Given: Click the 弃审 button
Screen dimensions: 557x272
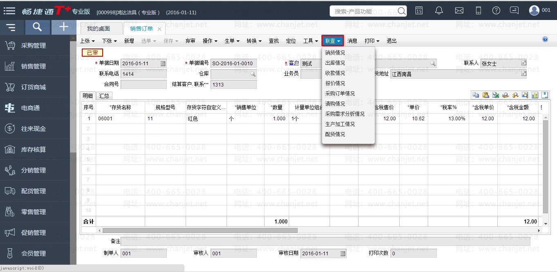Looking at the screenshot, I should click(x=190, y=41).
